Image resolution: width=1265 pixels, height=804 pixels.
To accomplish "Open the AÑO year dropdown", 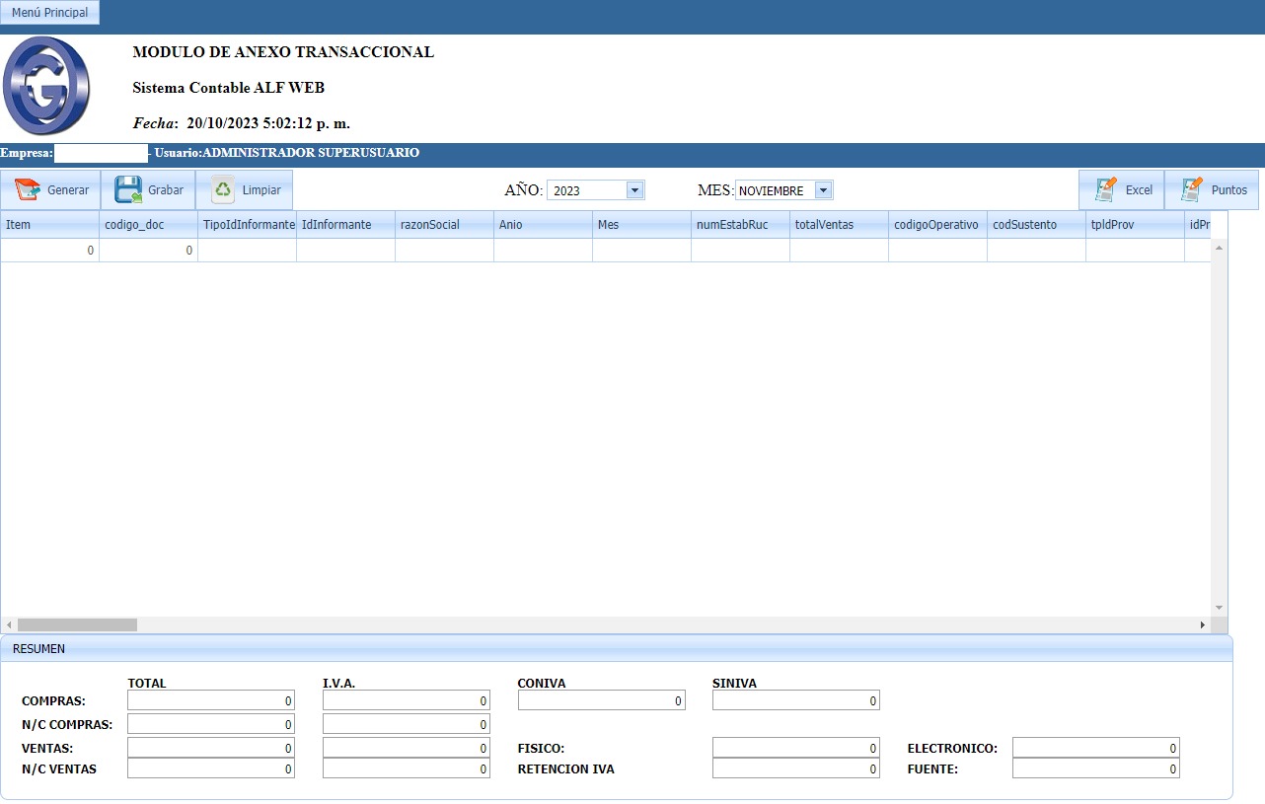I will coord(634,190).
